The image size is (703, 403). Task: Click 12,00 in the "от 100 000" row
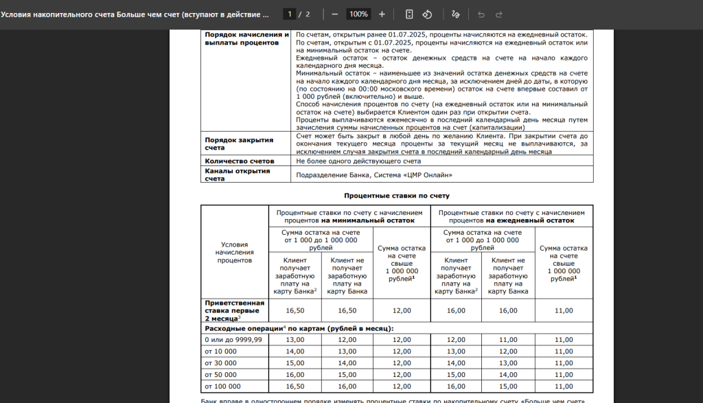[x=402, y=387]
